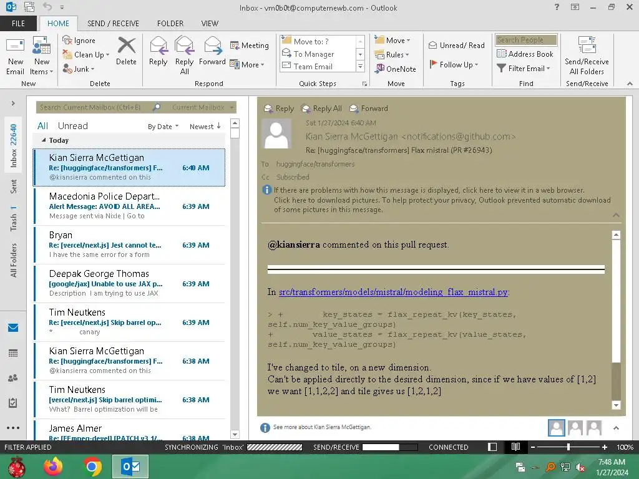Open the James Almer email
This screenshot has height=479, width=639.
click(129, 431)
